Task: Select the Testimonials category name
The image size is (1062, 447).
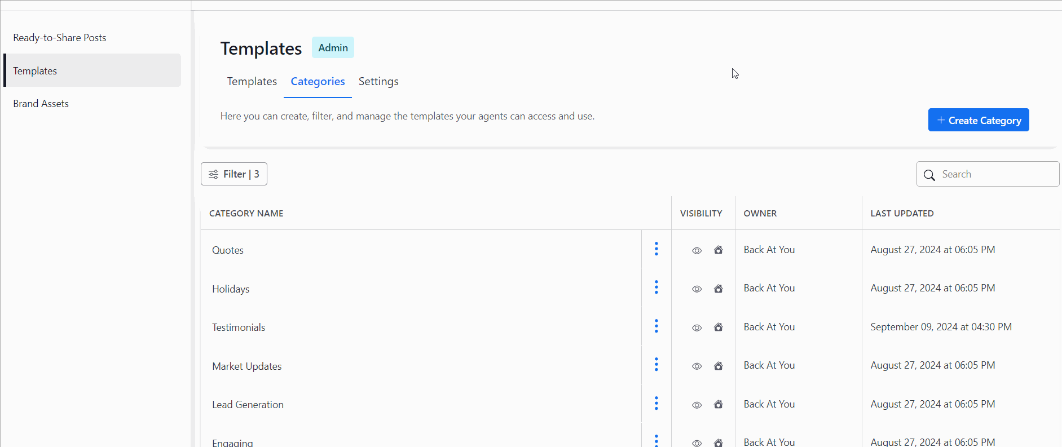Action: pos(239,327)
